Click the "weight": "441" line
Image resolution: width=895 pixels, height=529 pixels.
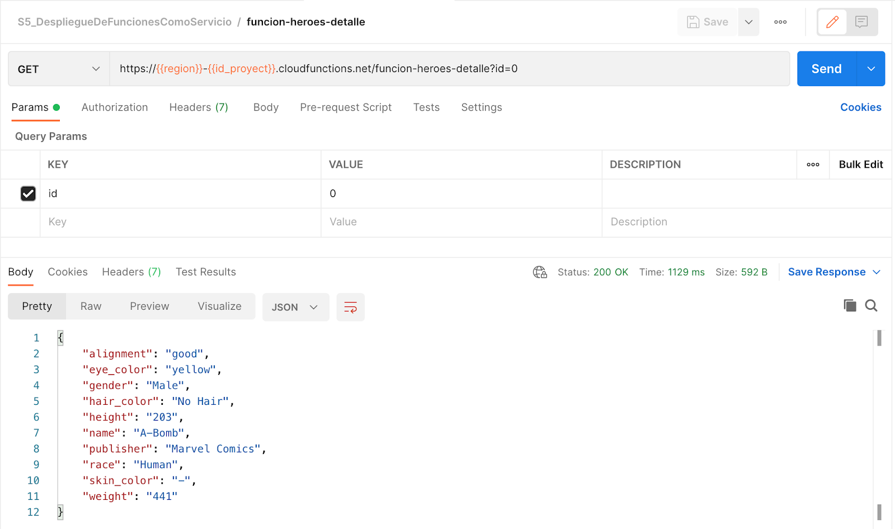point(130,497)
